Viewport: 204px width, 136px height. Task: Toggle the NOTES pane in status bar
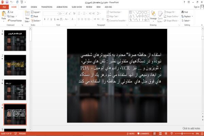pyautogui.click(x=131, y=134)
